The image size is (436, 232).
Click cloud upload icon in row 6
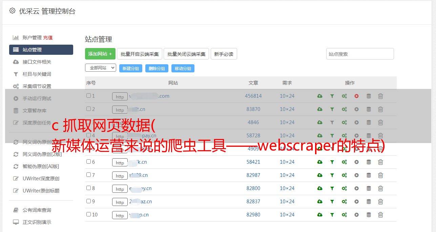[x=320, y=162]
